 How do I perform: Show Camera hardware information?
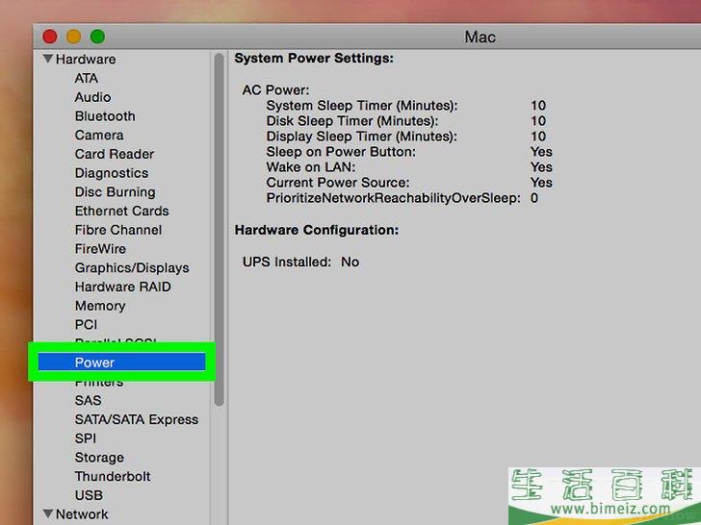pos(99,136)
